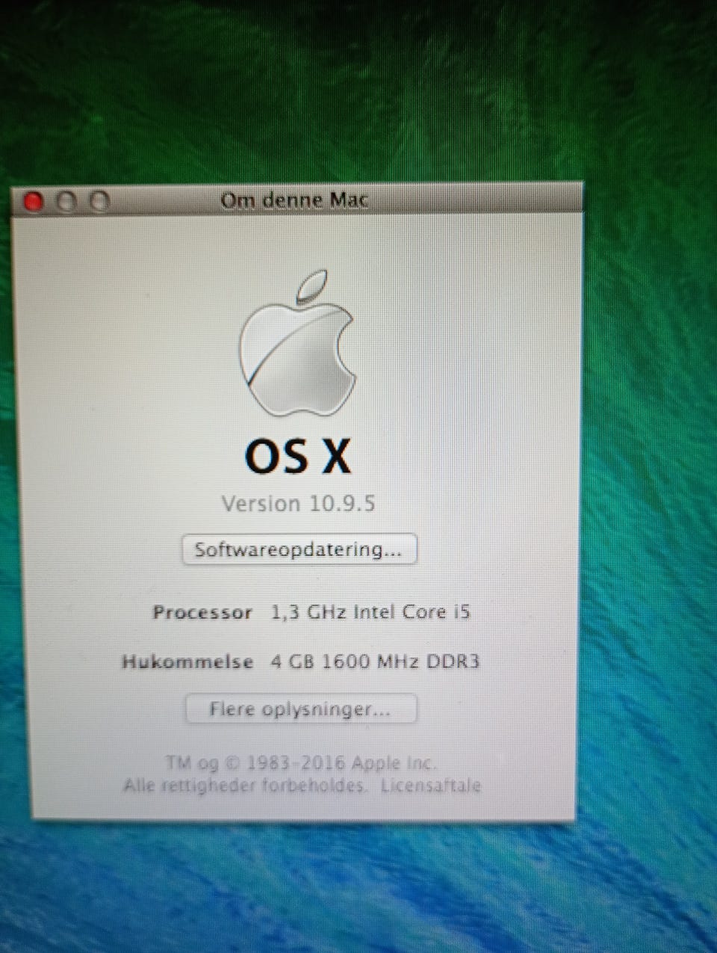Open the Licensaftale link
The image size is (717, 953).
click(431, 786)
